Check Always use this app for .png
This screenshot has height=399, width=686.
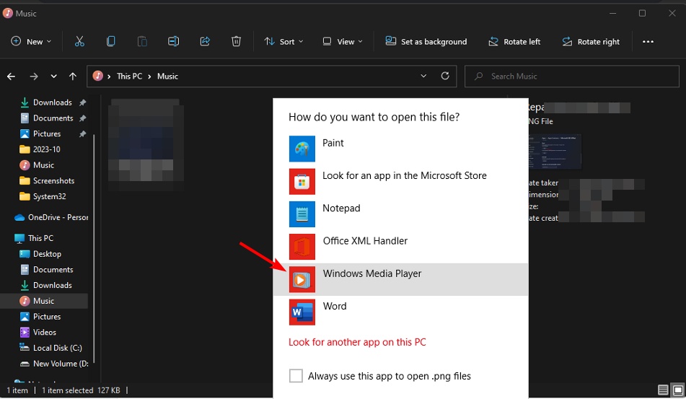296,376
